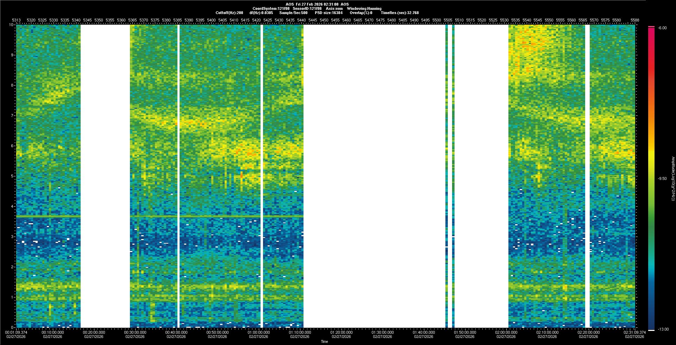Viewport: 676px width, 345px height.
Task: Click the 5313 start label on top axis
Action: (17, 20)
